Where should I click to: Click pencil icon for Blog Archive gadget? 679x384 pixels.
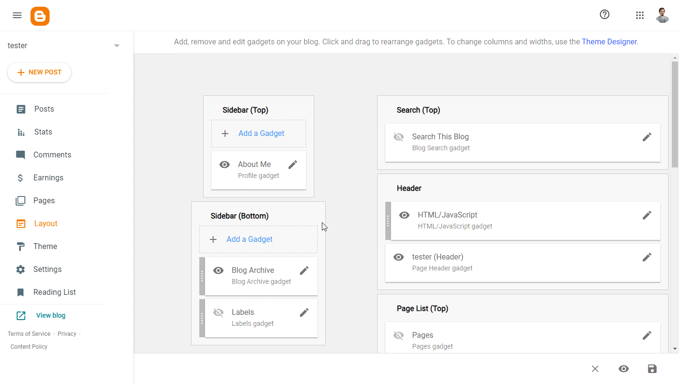pyautogui.click(x=304, y=270)
